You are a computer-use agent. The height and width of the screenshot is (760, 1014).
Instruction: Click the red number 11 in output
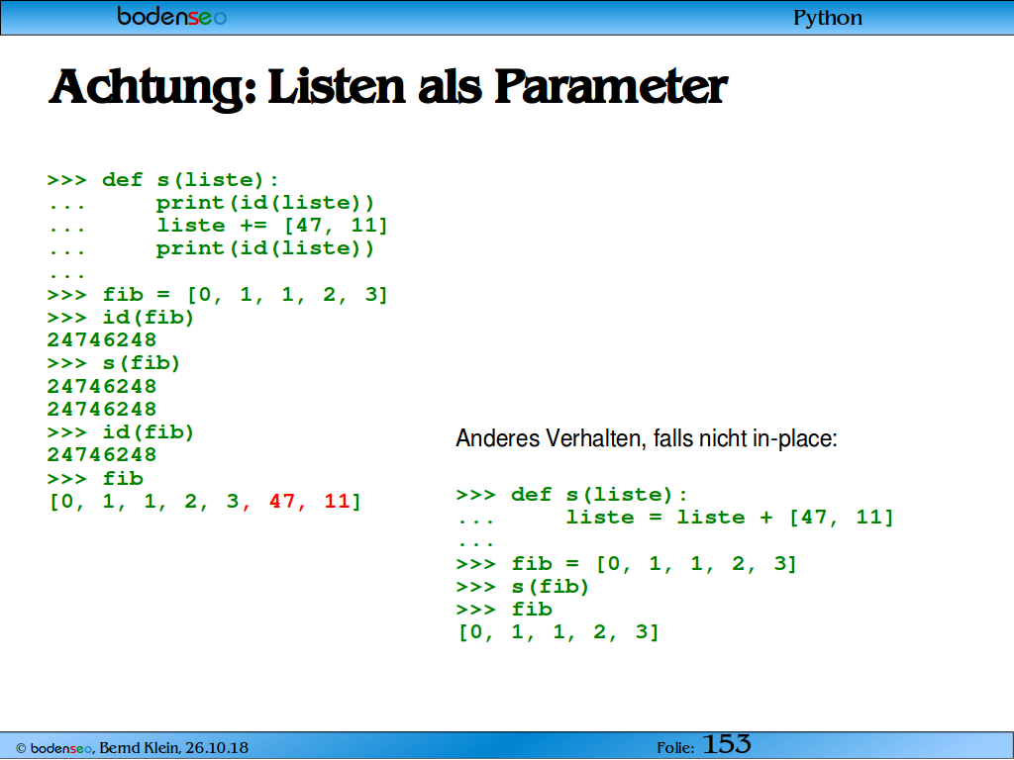337,501
